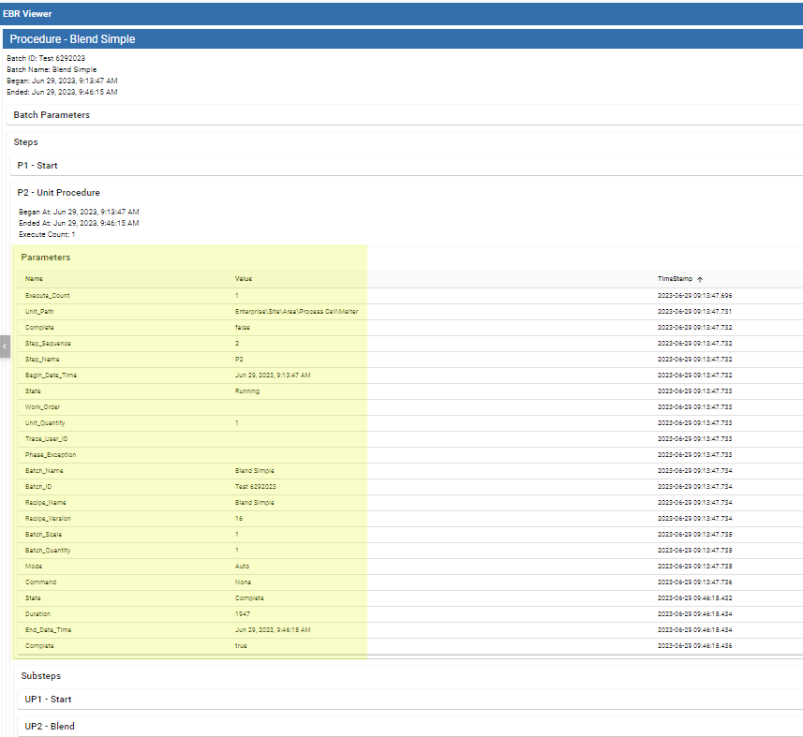Collapse the Steps section
This screenshot has height=737, width=803.
[26, 141]
